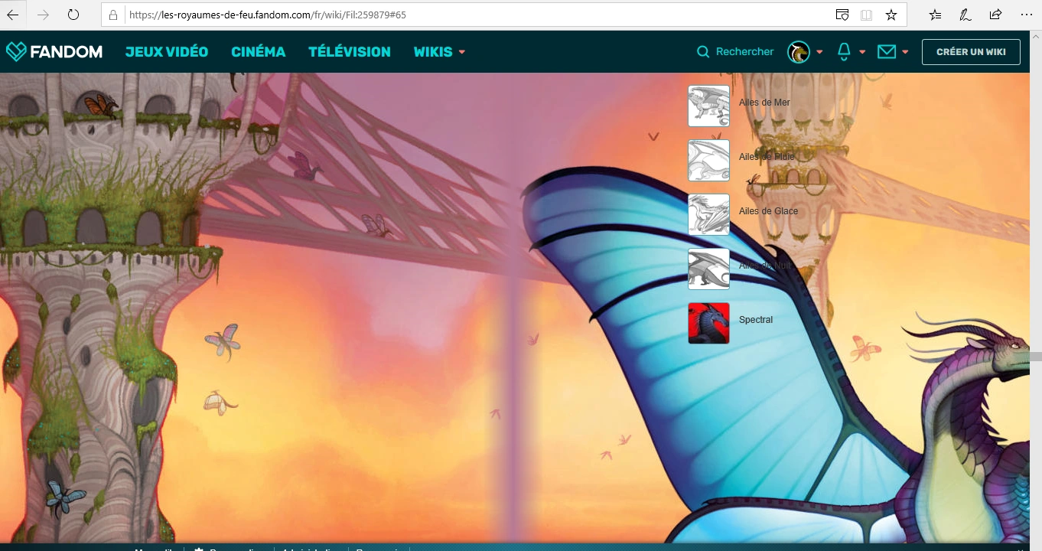Image resolution: width=1042 pixels, height=551 pixels.
Task: Open the browser favorites hub list
Action: pyautogui.click(x=935, y=15)
